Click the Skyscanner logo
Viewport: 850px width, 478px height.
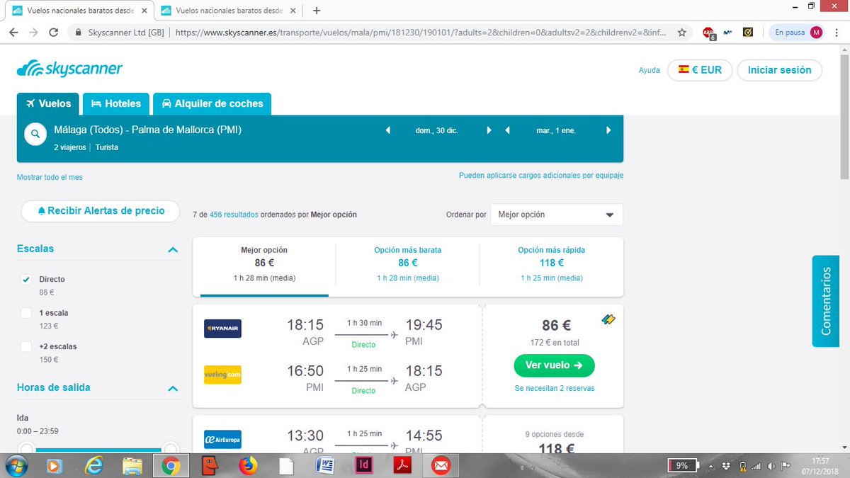click(69, 69)
